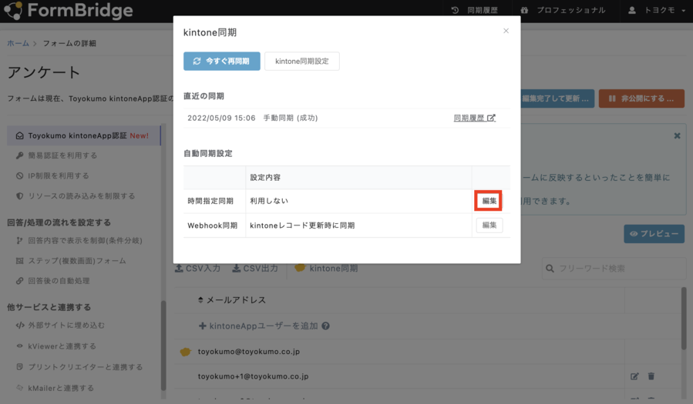Click the sidebar vertical scrollbar
Screen dimensions: 693x404
(163, 345)
